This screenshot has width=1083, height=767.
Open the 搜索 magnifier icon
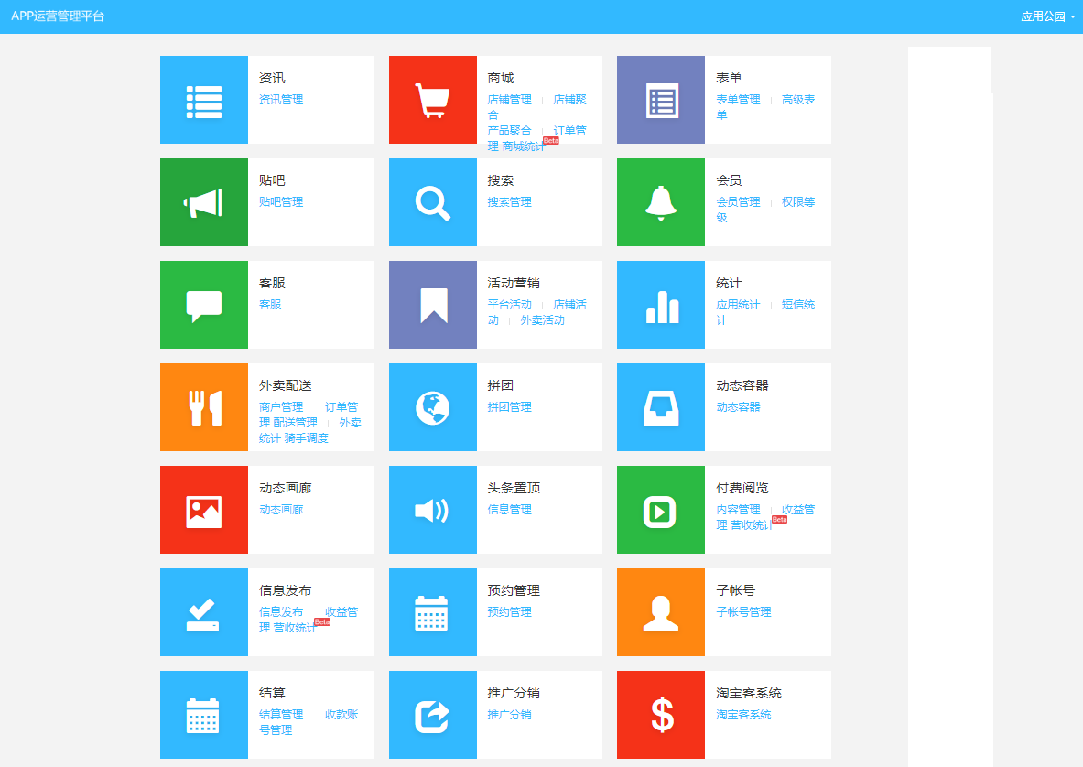coord(432,202)
